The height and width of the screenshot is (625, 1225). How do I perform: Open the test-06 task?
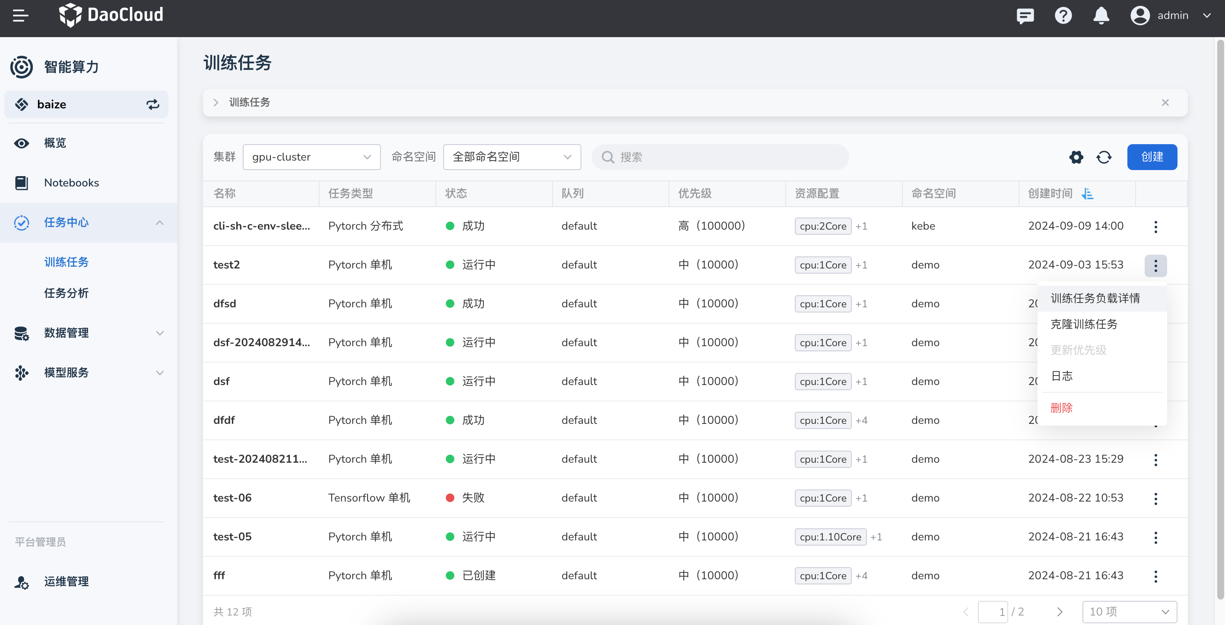(x=232, y=498)
